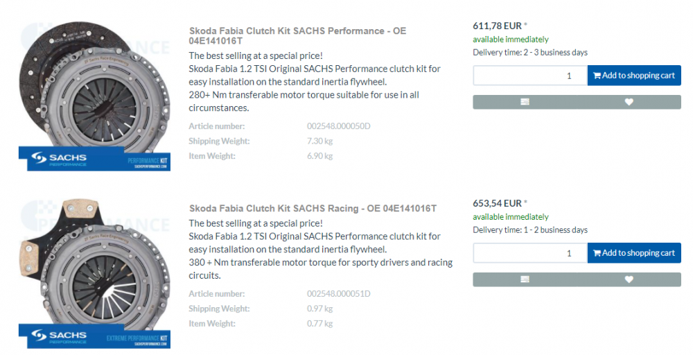Click compare list icon for SACHS Performance kit
Image resolution: width=693 pixels, height=355 pixels.
coord(525,102)
